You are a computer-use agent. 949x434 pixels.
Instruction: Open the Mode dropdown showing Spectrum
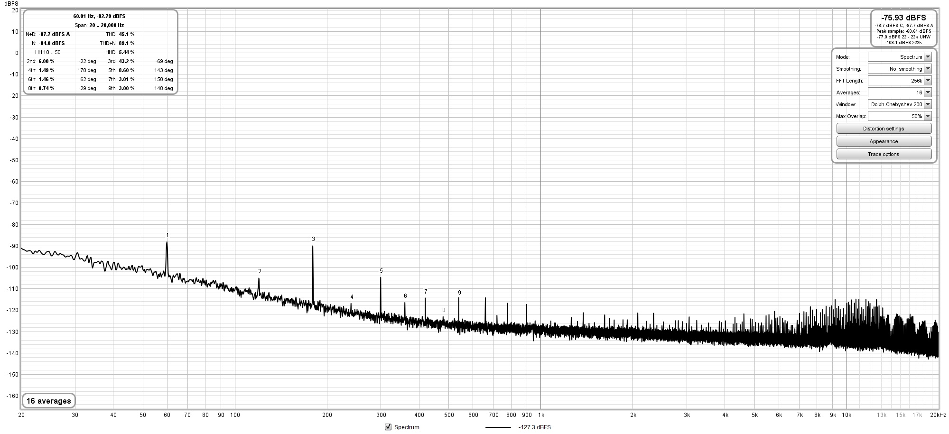pos(900,57)
